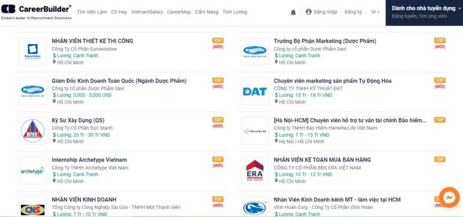Go to VietnamSalary page
Screen dimensions: 463x217
tap(147, 12)
